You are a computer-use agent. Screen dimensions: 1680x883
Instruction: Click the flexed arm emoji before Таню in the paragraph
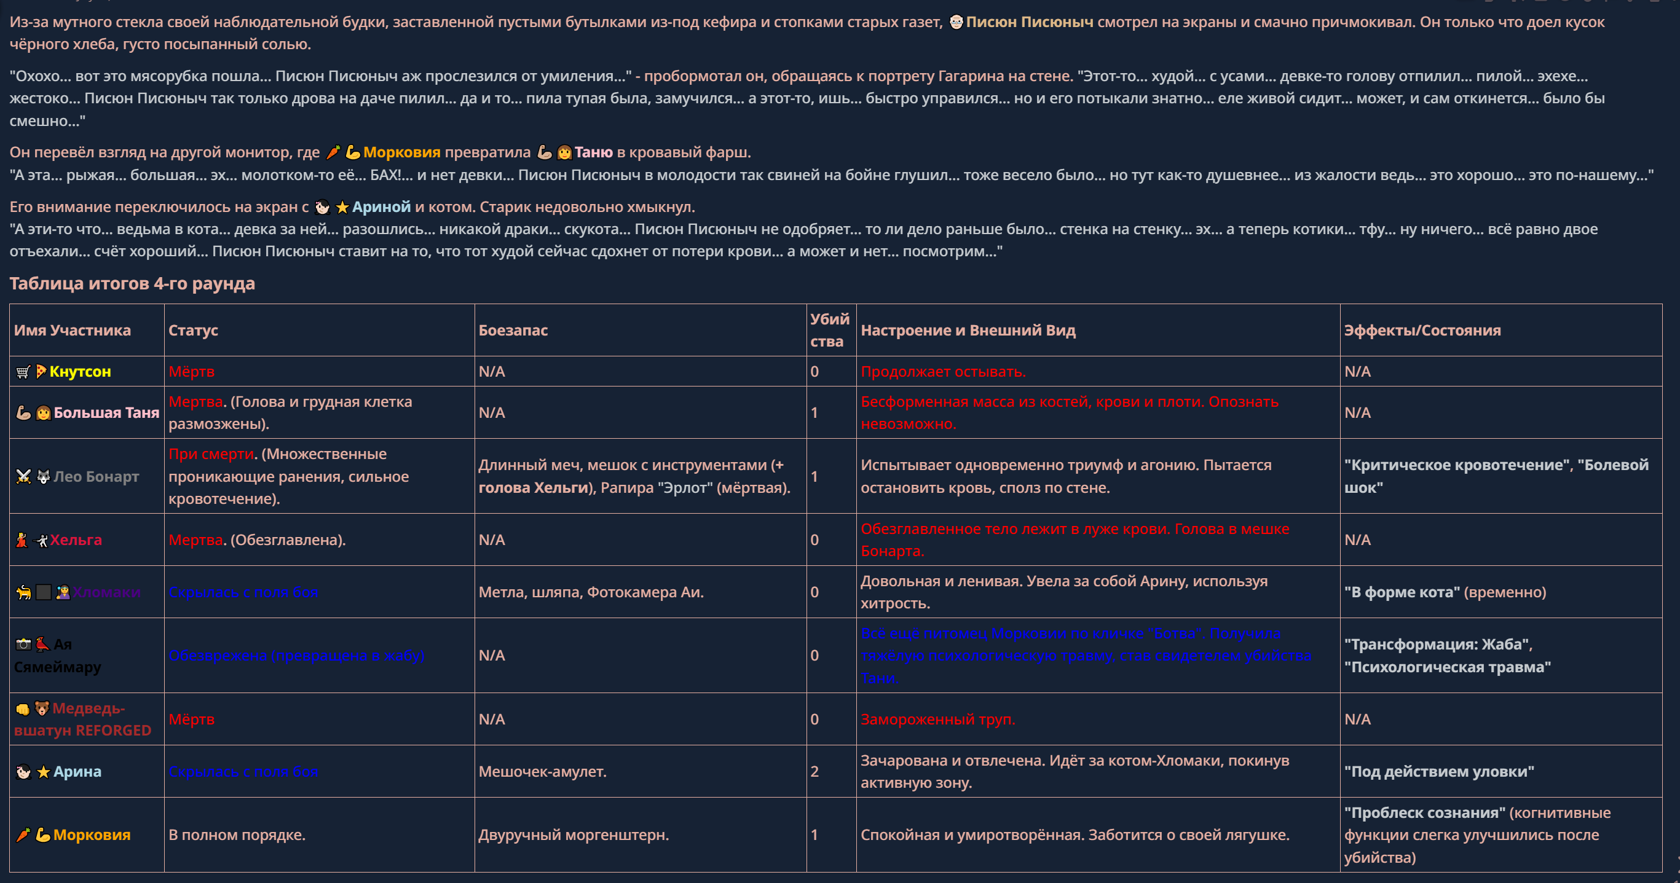point(545,152)
